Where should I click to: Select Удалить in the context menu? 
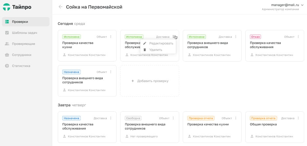[x=158, y=50]
